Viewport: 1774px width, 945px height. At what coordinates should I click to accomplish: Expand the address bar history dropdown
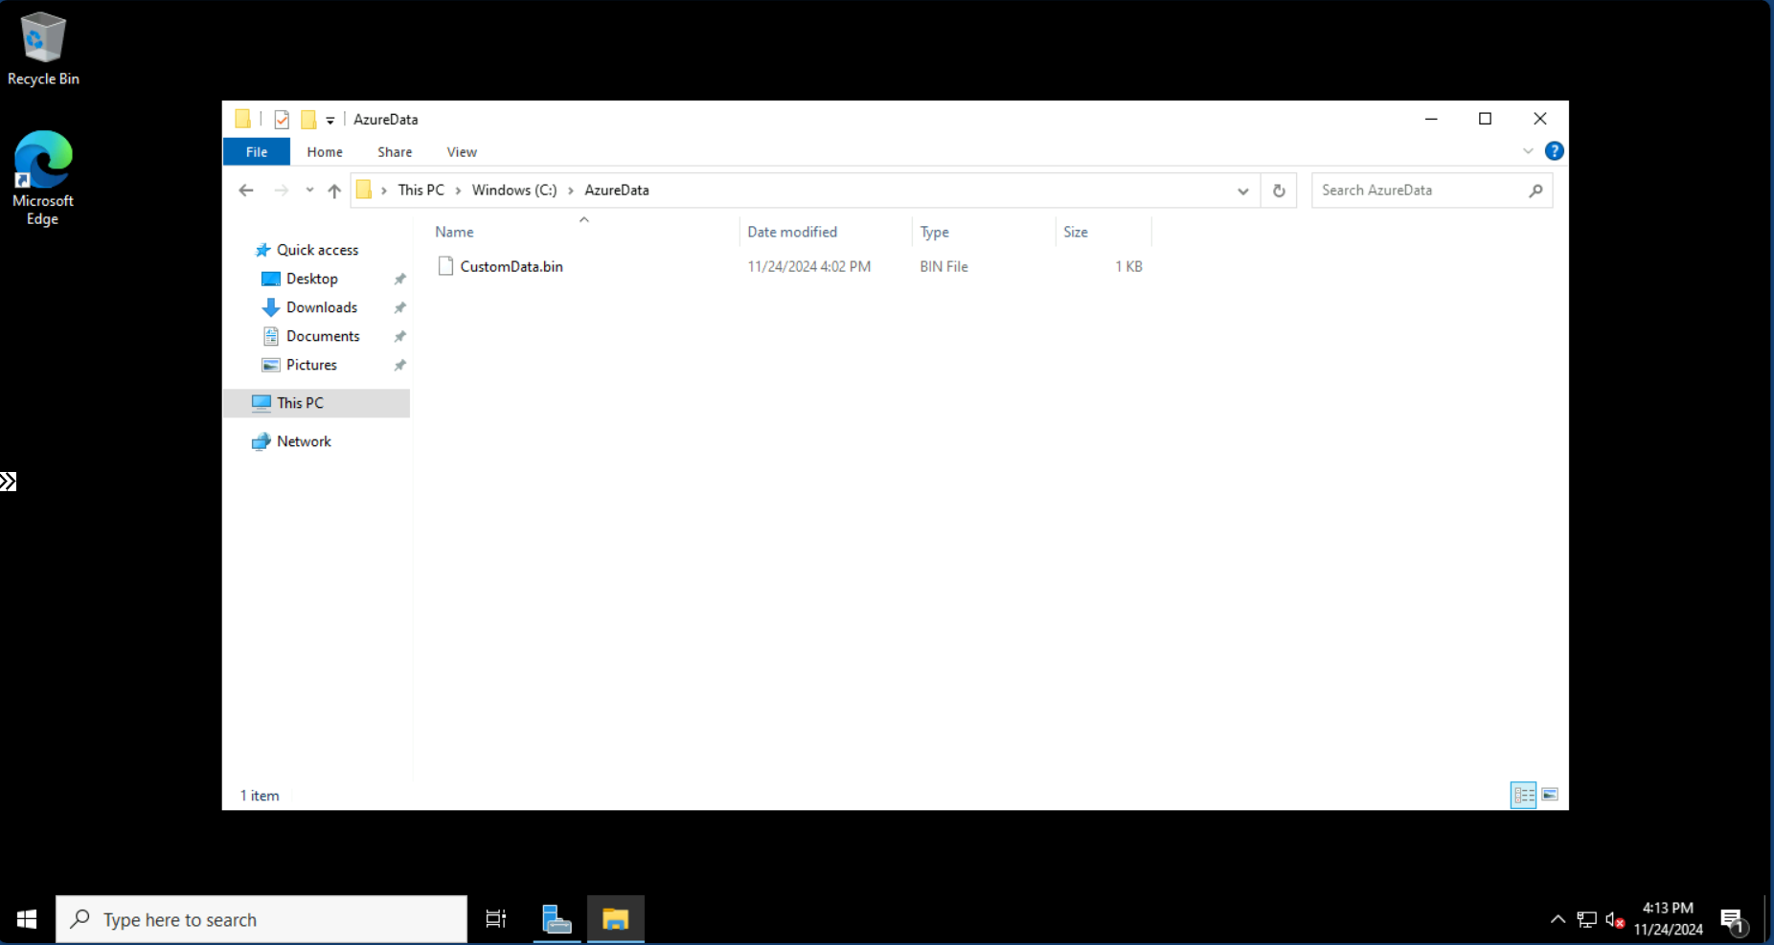(1242, 191)
